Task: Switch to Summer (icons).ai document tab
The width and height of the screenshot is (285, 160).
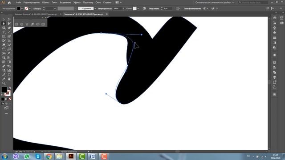Action: pos(36,14)
